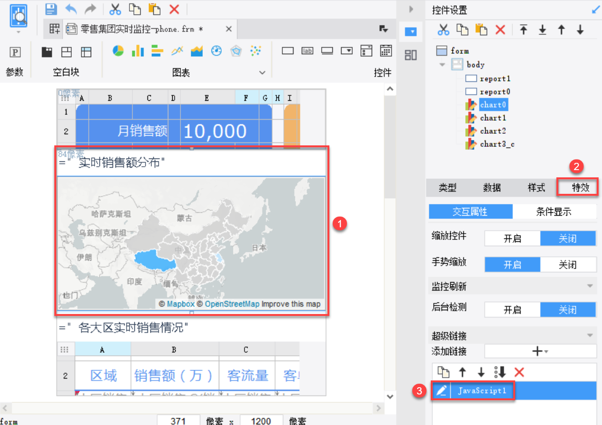Image resolution: width=602 pixels, height=425 pixels.
Task: Click the form width input field
Action: point(178,421)
